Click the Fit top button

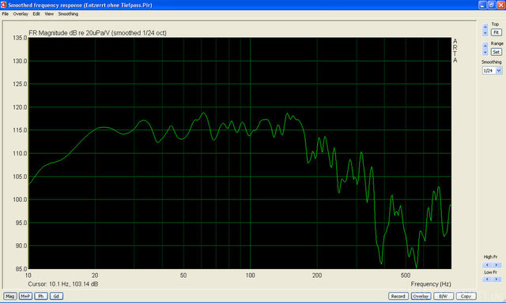coord(497,32)
